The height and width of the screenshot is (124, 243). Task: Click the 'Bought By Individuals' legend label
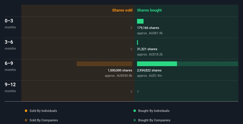pos(154,111)
